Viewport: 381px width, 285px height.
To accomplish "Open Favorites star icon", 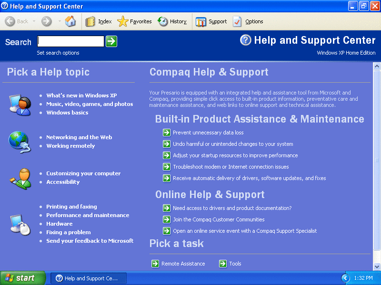I will [x=123, y=21].
